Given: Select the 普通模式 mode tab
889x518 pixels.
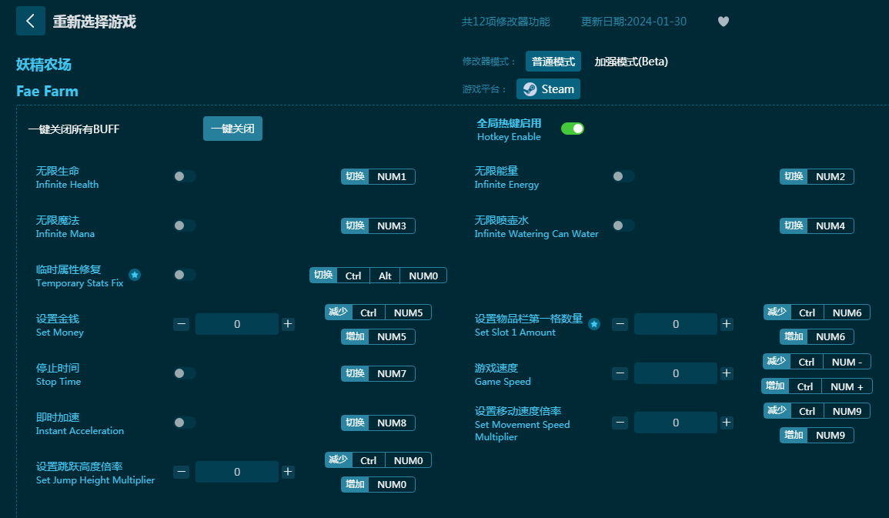Looking at the screenshot, I should click(x=553, y=62).
